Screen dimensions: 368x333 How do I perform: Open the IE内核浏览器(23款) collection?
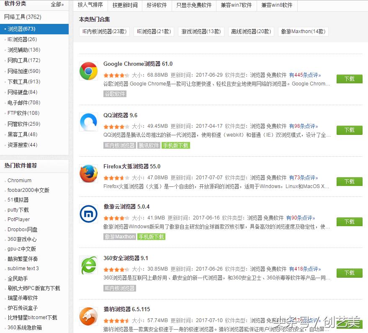(104, 31)
